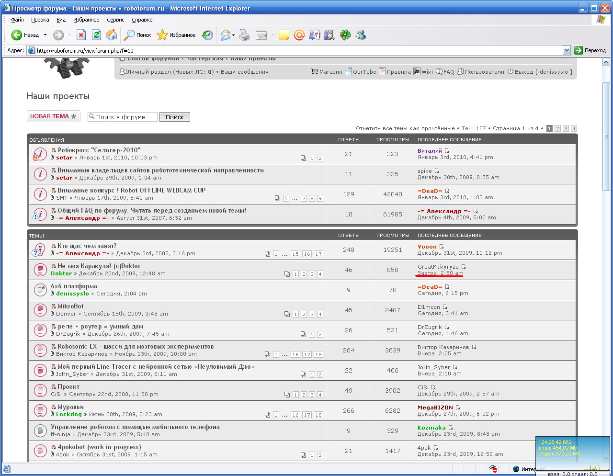Open the Сервис menu

point(115,20)
